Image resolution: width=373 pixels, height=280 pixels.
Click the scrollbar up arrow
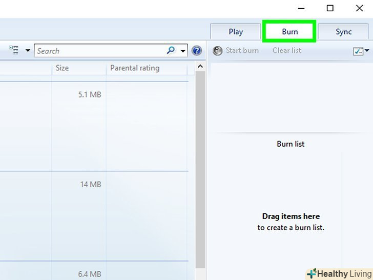[x=200, y=67]
